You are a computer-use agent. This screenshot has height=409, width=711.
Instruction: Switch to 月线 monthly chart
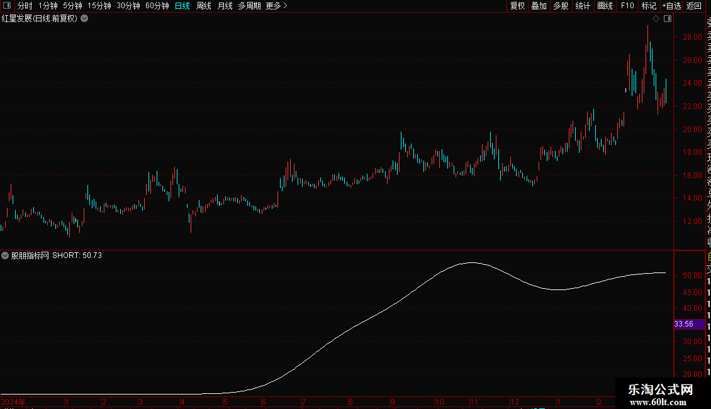point(225,6)
